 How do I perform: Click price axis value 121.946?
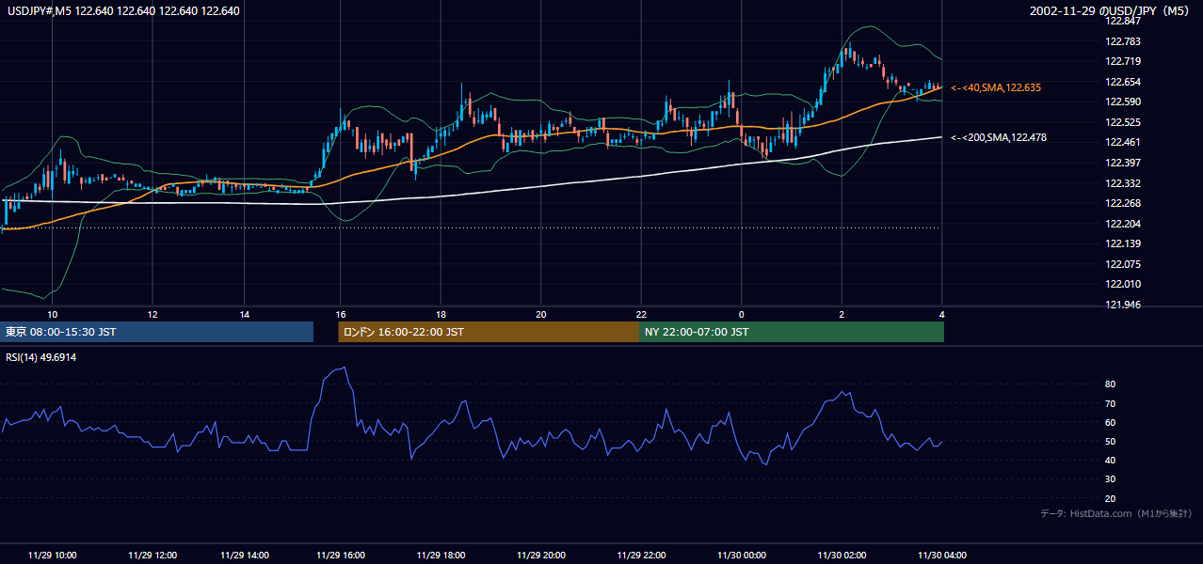point(1121,305)
